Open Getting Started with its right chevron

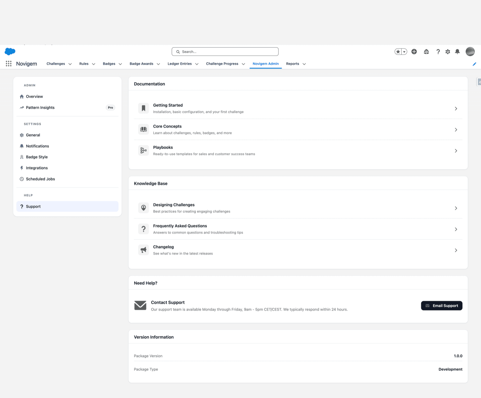point(456,108)
